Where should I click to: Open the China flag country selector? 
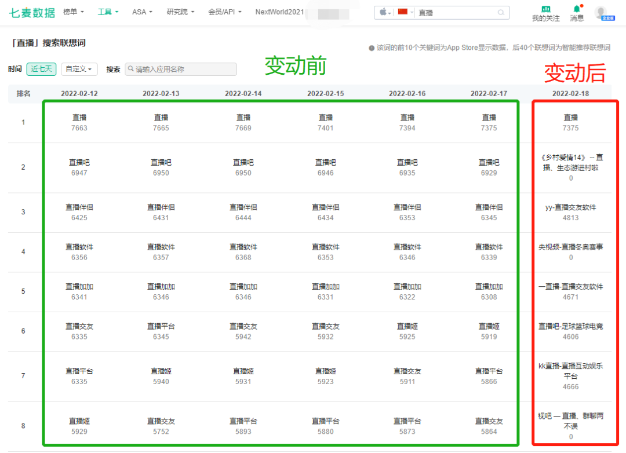pos(405,12)
